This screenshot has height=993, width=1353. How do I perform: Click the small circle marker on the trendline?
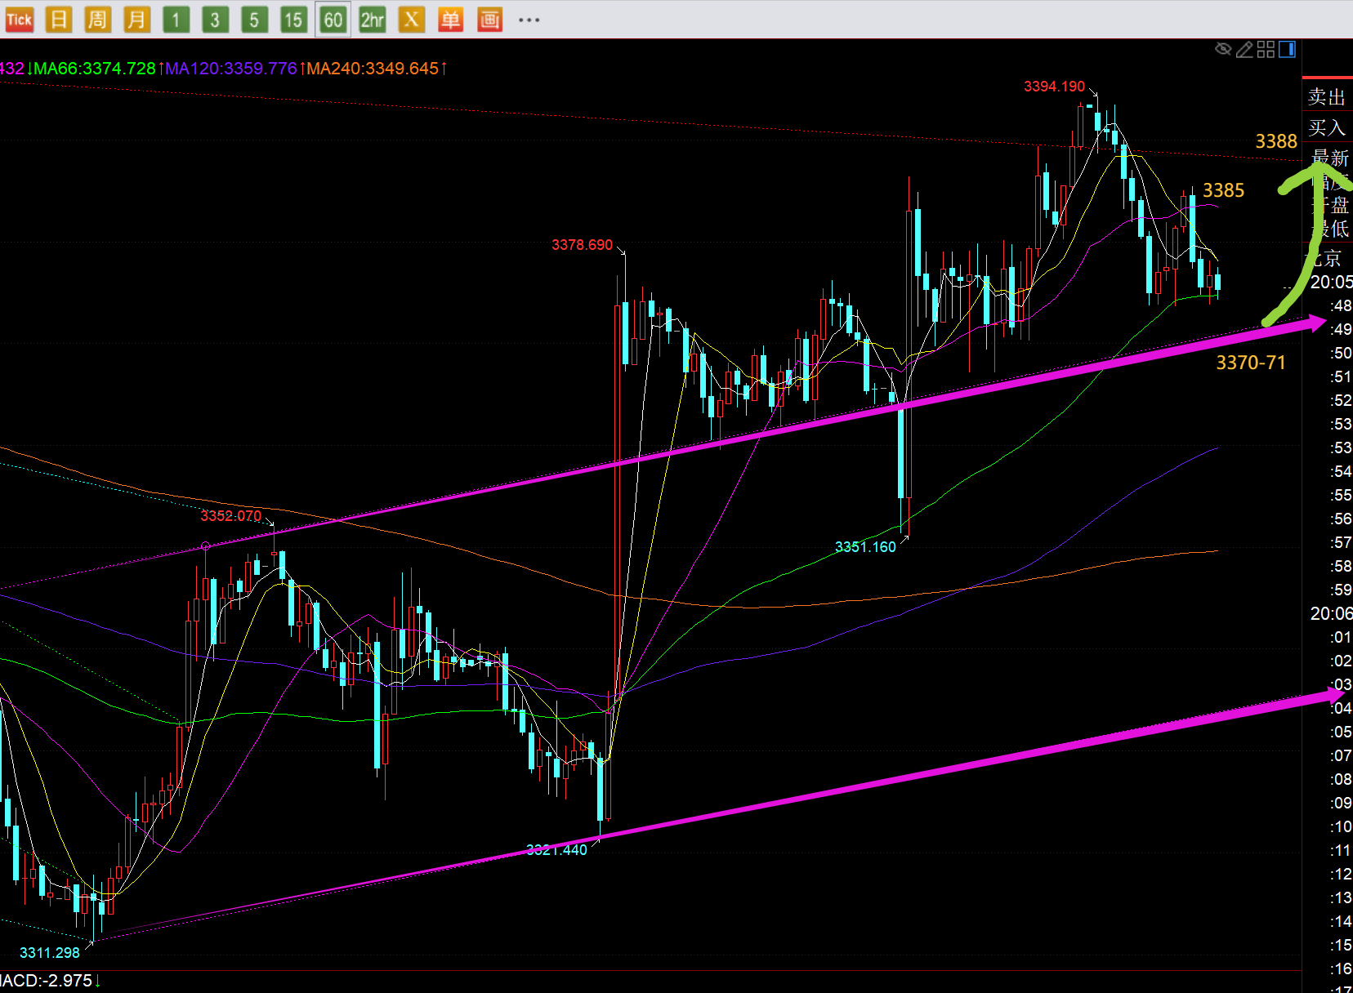[x=205, y=546]
